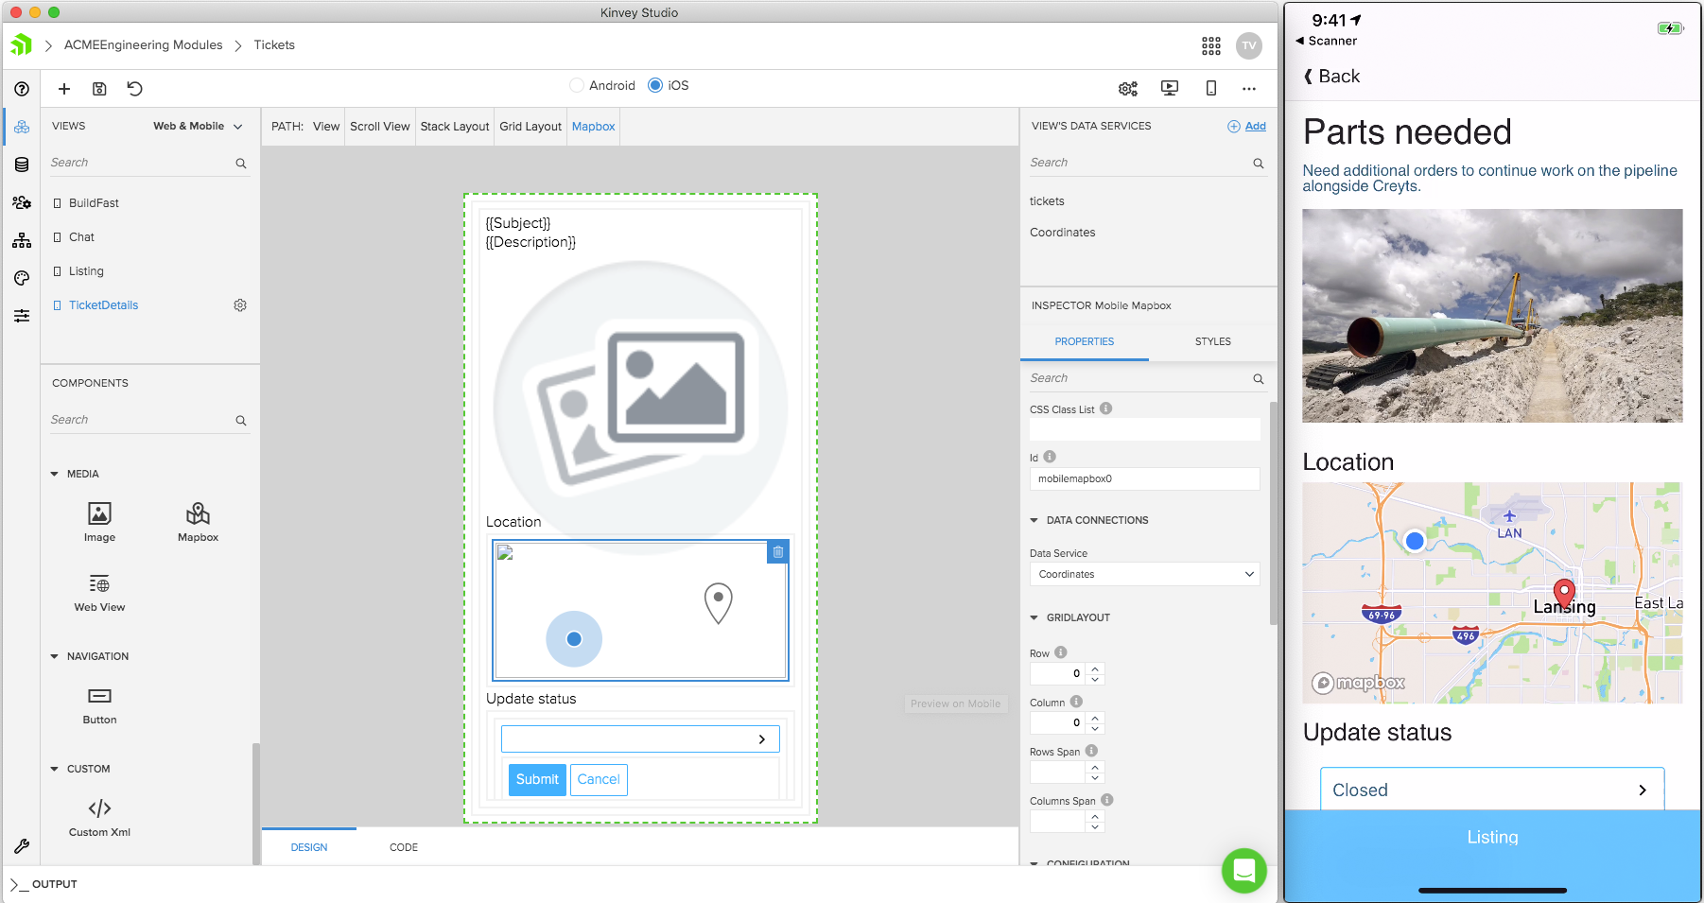Select the iOS radio button

tap(655, 85)
